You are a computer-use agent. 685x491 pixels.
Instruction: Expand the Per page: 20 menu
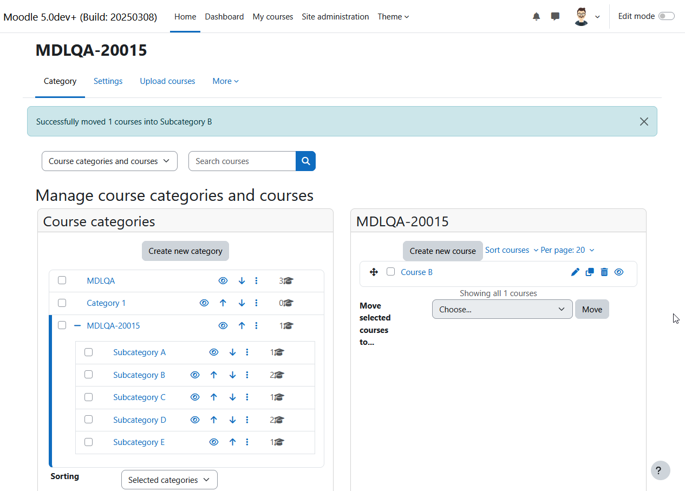pos(567,250)
